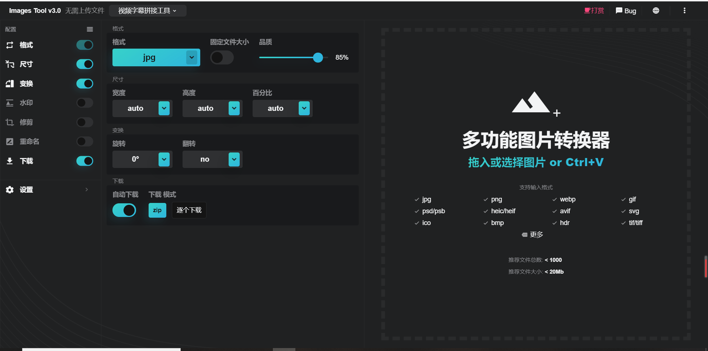Open the 修剪 (crop) icon in sidebar
The height and width of the screenshot is (351, 708).
10,122
